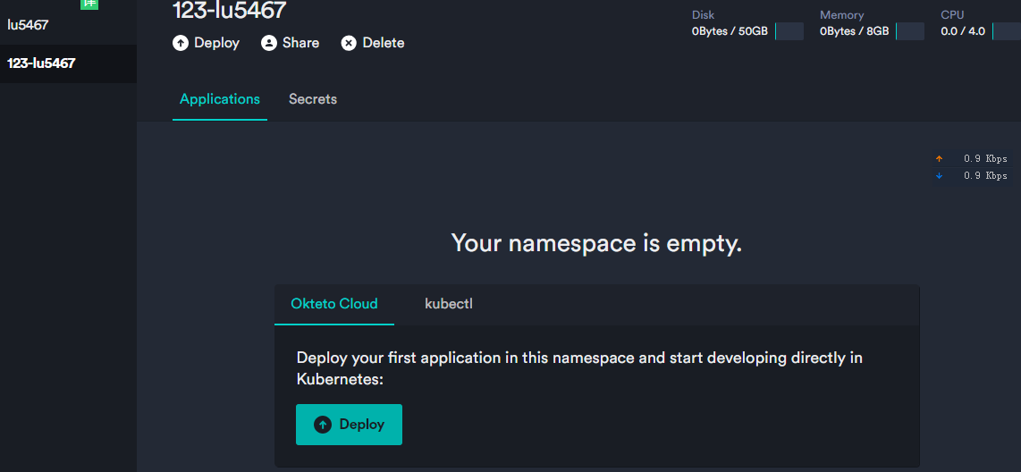Click the orange upload speed arrow
The height and width of the screenshot is (472, 1021).
point(939,159)
